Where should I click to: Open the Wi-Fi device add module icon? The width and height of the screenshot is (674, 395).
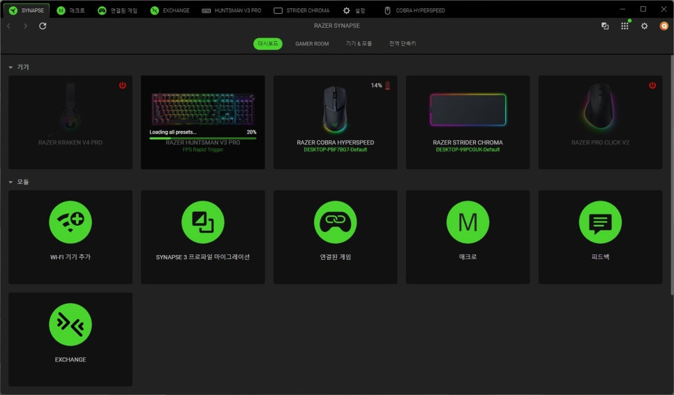70,222
